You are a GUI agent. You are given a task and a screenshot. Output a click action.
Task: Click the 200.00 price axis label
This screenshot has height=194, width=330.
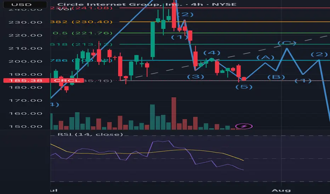click(x=25, y=61)
